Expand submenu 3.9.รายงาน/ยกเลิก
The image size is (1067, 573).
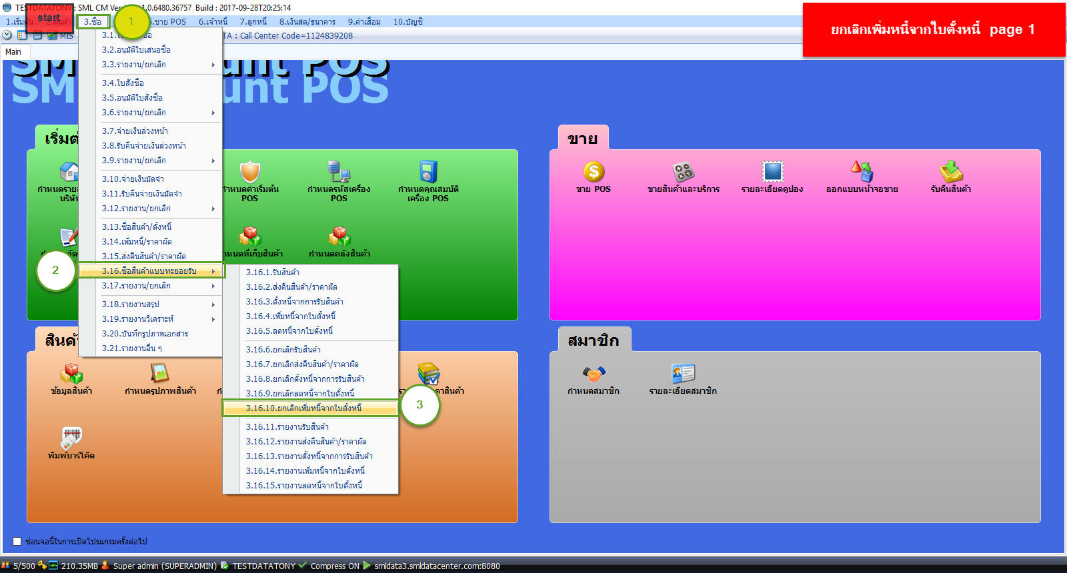[150, 161]
